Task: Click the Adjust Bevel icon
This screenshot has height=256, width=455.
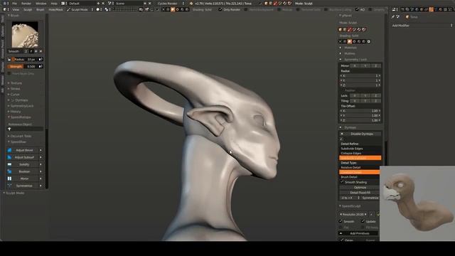Action: 9,150
